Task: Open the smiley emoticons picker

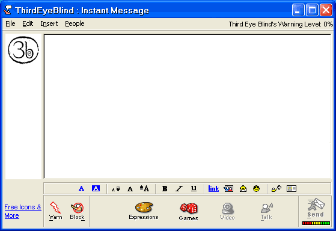Action: pos(256,188)
